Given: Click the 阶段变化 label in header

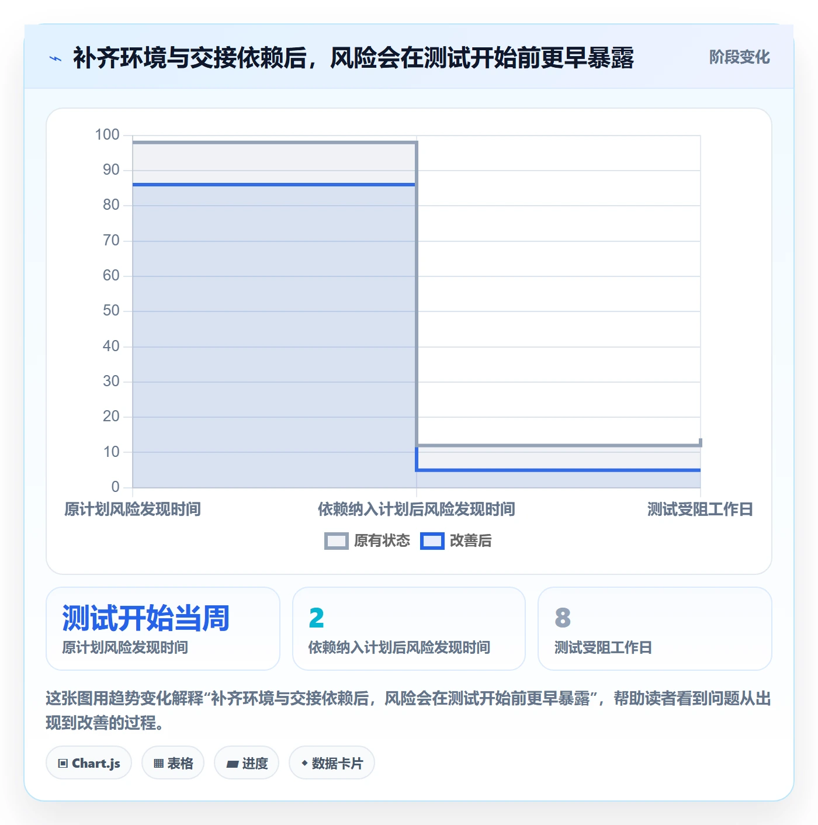Looking at the screenshot, I should 739,57.
